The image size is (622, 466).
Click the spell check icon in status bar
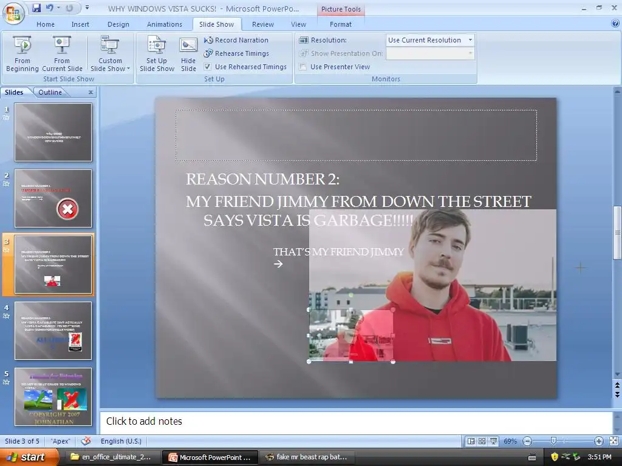[x=86, y=441]
